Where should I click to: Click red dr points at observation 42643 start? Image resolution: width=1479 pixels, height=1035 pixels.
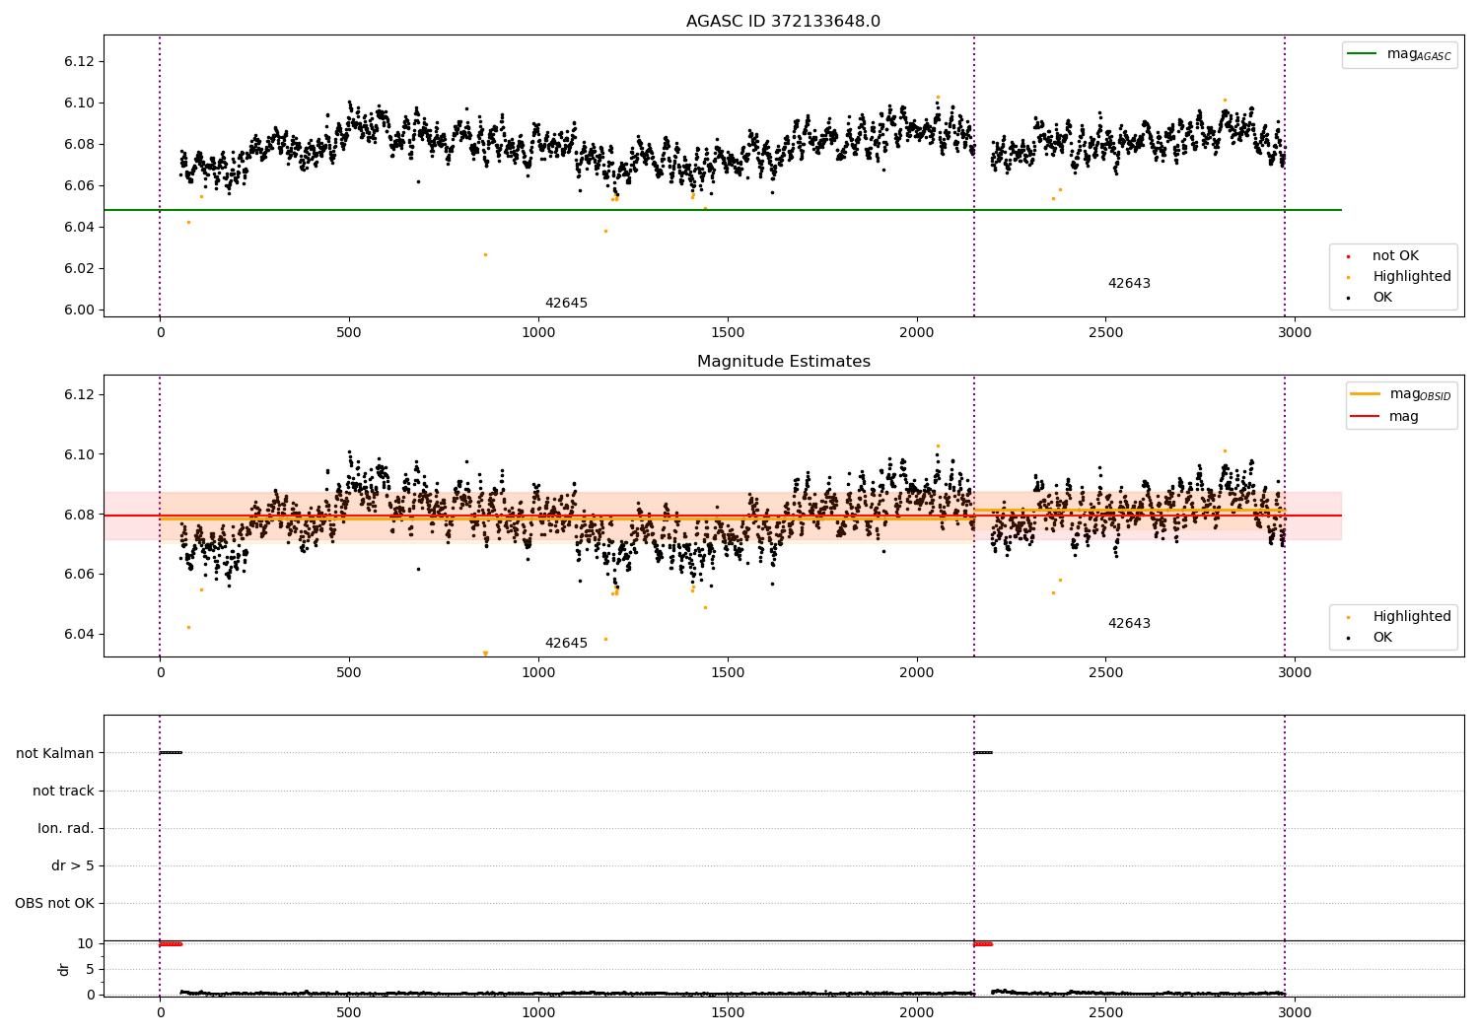(983, 944)
